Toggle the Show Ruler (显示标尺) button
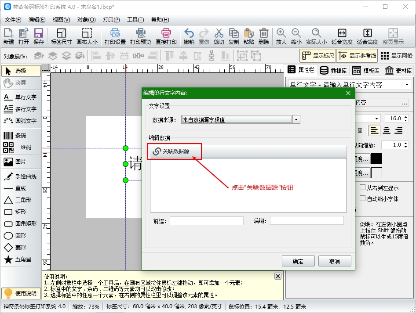This screenshot has width=416, height=313. pyautogui.click(x=317, y=56)
